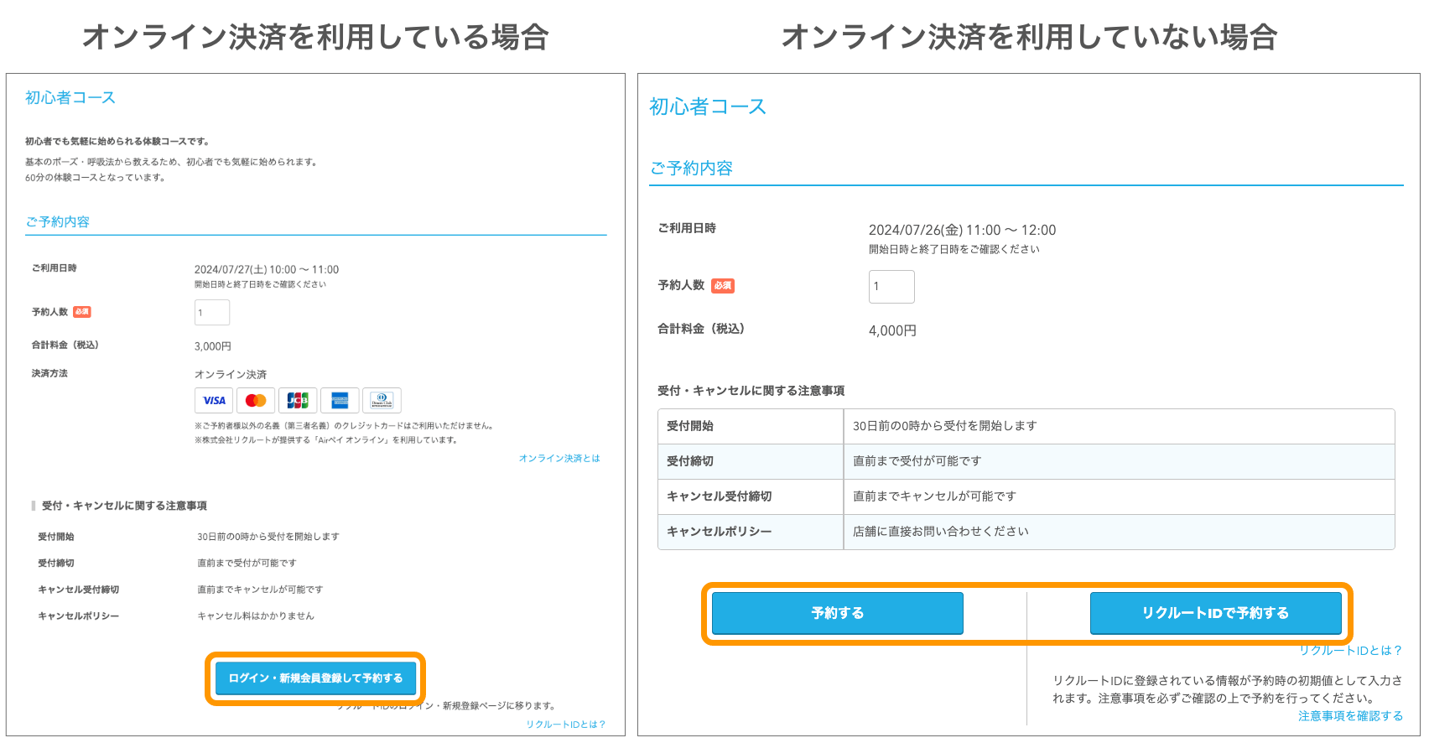1429x743 pixels.
Task: Click the 必須 badge in the online payment form
Action: [82, 312]
